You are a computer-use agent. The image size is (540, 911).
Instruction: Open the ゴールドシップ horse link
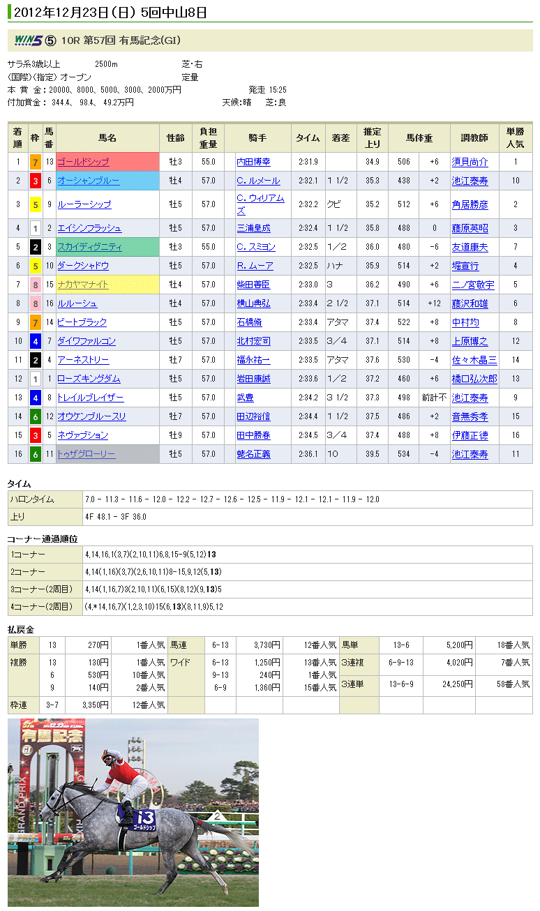[x=84, y=162]
